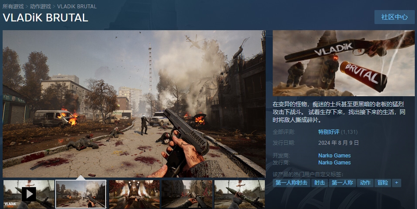Click the 该产品的热门用户自定义标签 label
Screen dimensions: 417x209
tap(308, 174)
